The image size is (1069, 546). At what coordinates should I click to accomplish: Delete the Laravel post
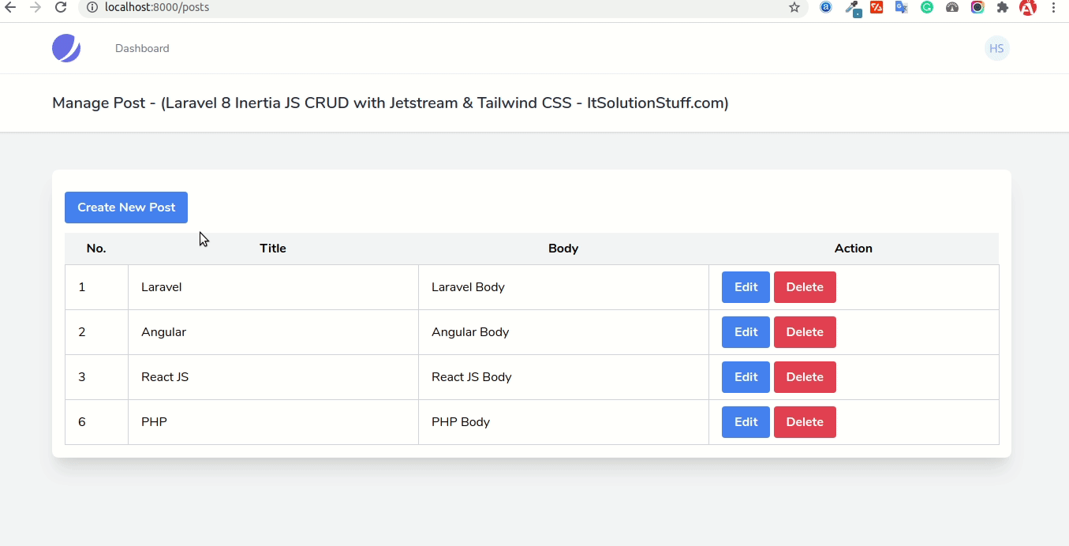805,287
